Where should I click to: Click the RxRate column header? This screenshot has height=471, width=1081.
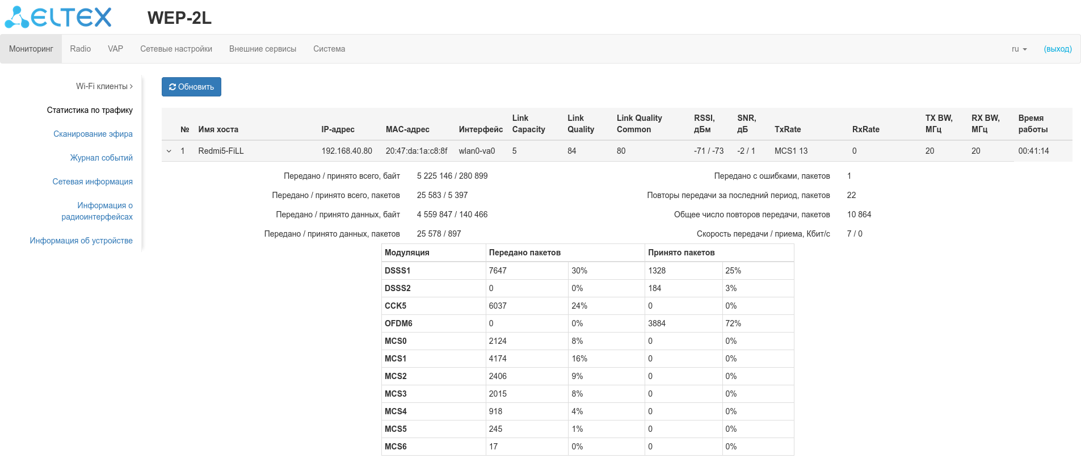point(865,129)
